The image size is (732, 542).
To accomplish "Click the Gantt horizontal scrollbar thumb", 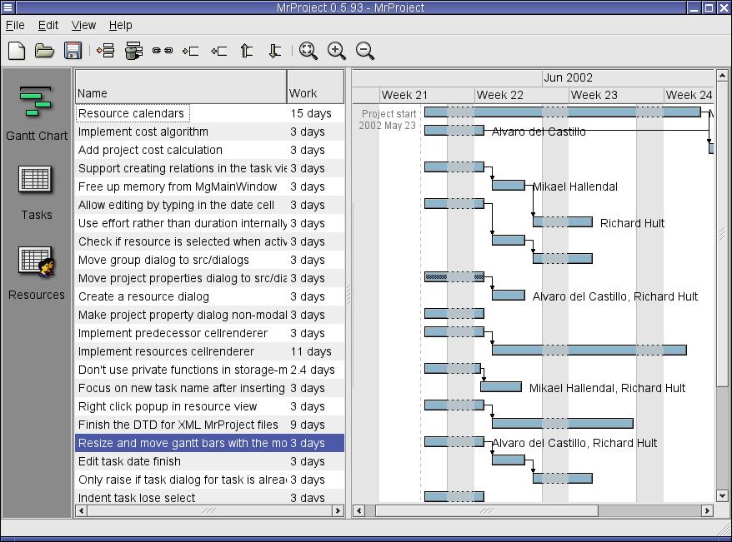I will [487, 510].
